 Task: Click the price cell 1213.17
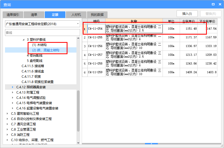[189, 55]
